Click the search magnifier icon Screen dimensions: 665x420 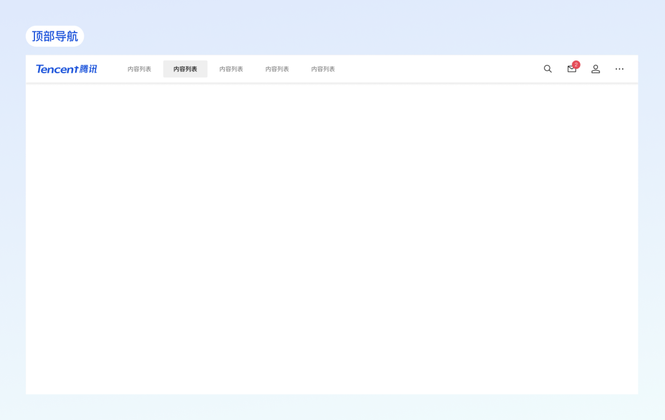coord(547,69)
